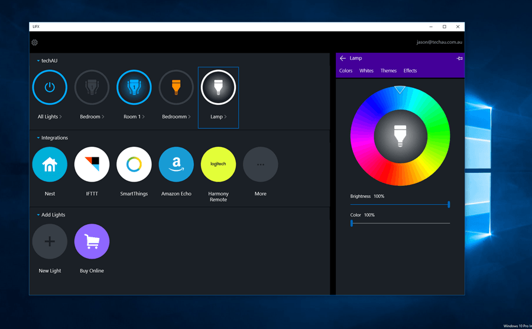Viewport: 532px width, 329px height.
Task: Switch to the Themes tab
Action: pos(388,70)
